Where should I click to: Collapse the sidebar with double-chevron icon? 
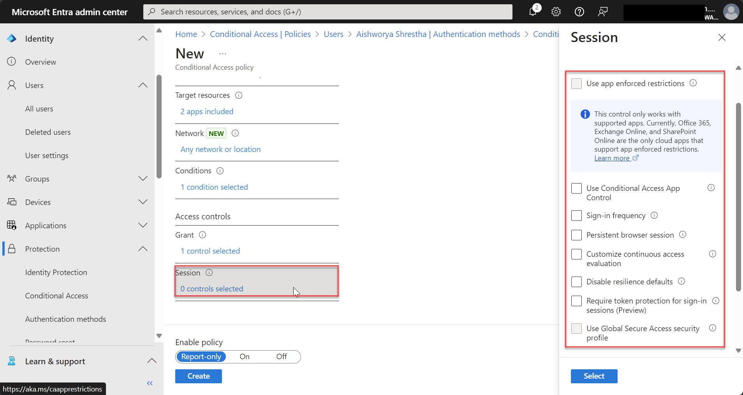[x=150, y=383]
